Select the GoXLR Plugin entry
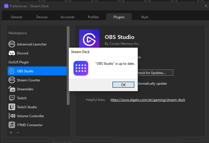209x143 pixels. [37, 62]
